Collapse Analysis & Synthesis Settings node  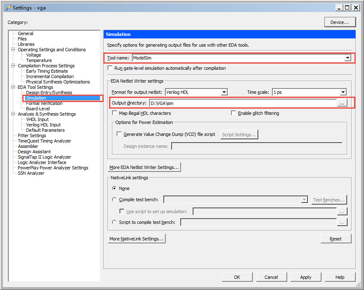[x=13, y=114]
